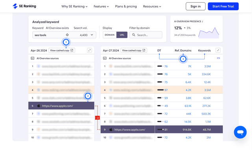Image resolution: width=252 pixels, height=150 pixels.
Task: Click the Keywords column header
Action: [x=204, y=51]
